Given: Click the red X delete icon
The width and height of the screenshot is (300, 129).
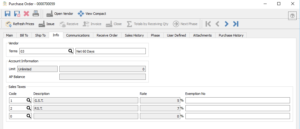Looking at the screenshot, I should [26, 14].
